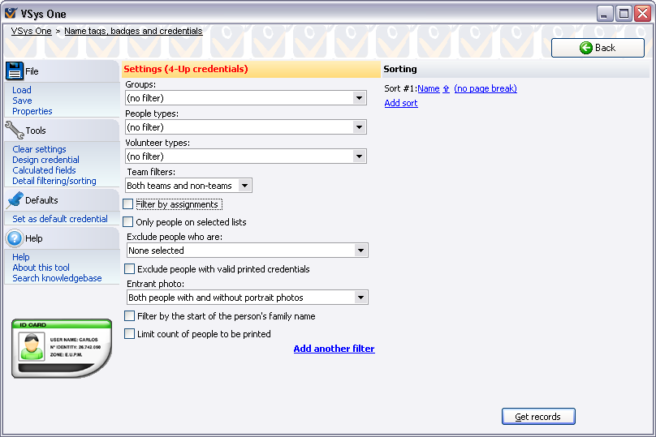The height and width of the screenshot is (437, 656).
Task: Click the Get records button
Action: 538,417
